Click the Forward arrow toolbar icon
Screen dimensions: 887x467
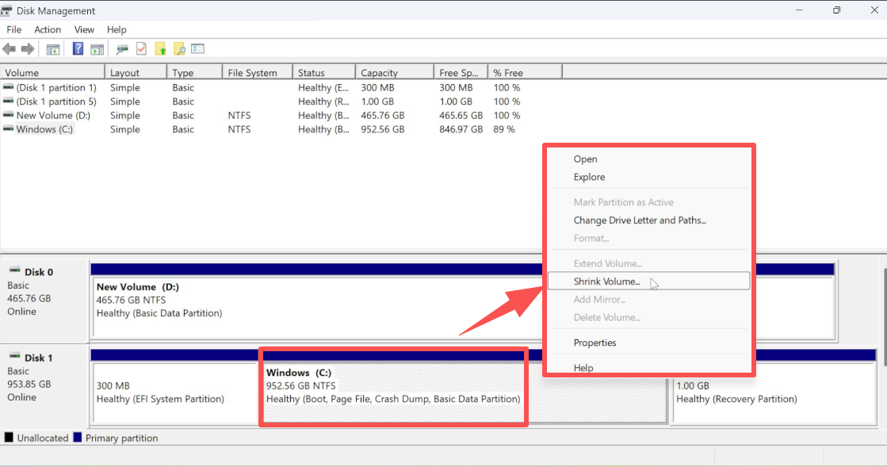click(x=28, y=49)
